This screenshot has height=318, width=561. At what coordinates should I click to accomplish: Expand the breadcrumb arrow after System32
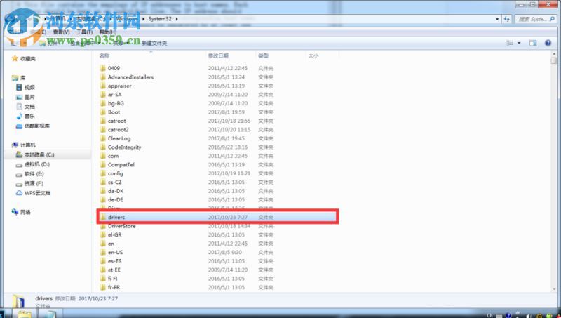(177, 19)
